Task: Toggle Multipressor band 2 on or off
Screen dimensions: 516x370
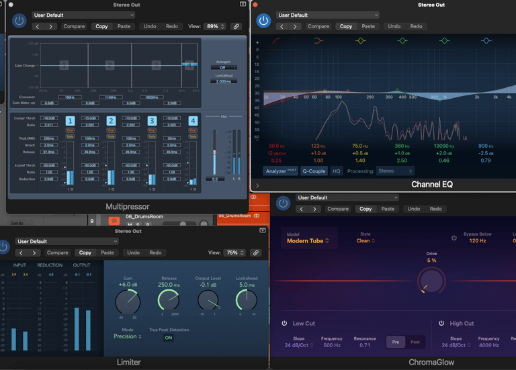Action: (x=111, y=121)
